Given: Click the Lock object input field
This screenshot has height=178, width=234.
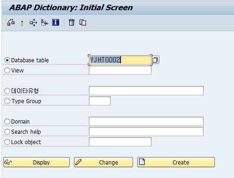Looking at the screenshot, I should 120,142.
